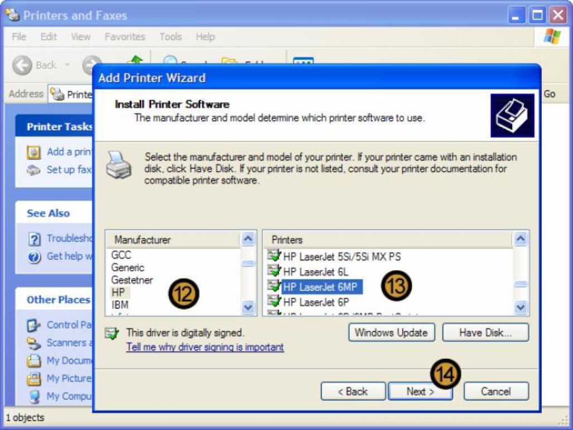Click digitally signed driver status icon
Image resolution: width=573 pixels, height=430 pixels.
(112, 333)
